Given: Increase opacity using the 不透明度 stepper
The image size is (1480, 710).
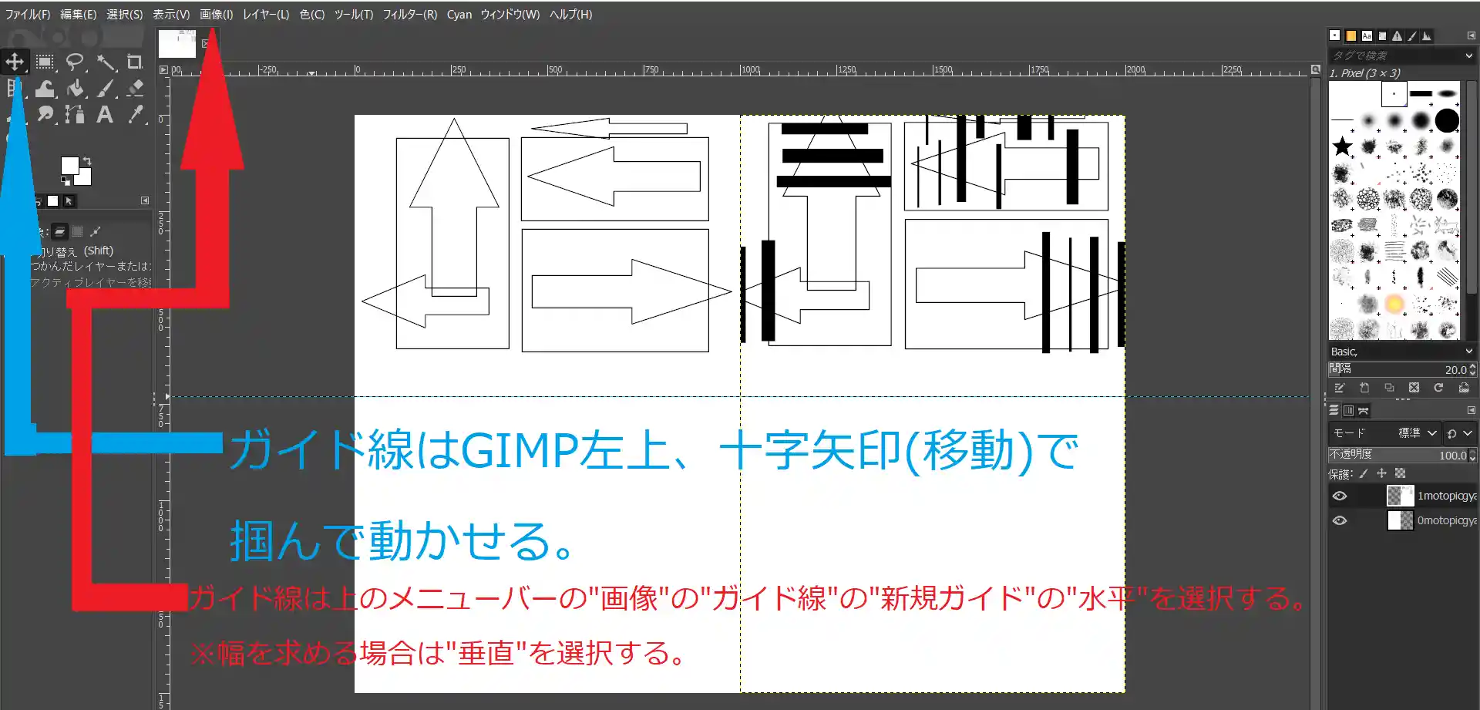Looking at the screenshot, I should [1471, 452].
